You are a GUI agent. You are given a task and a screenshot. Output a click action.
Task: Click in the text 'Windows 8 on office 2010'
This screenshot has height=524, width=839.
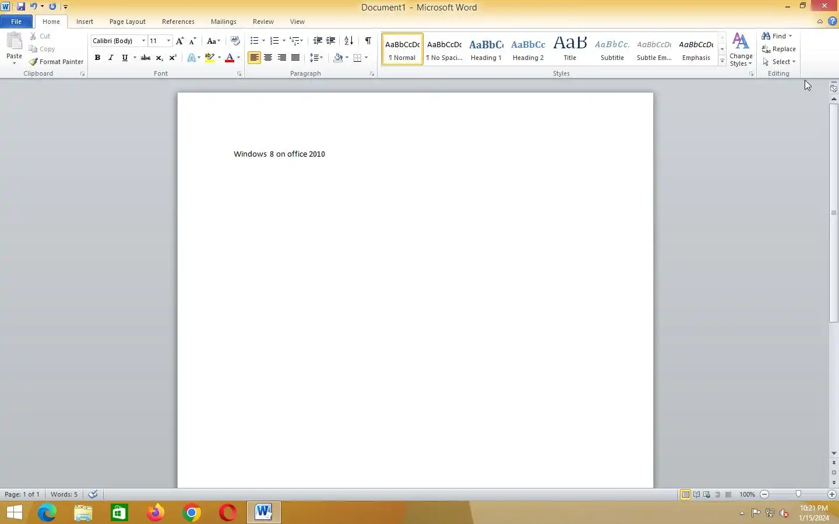279,154
